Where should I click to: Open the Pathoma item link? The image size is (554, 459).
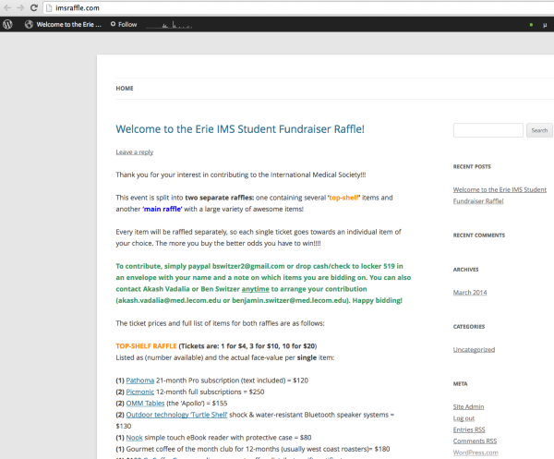pos(142,379)
